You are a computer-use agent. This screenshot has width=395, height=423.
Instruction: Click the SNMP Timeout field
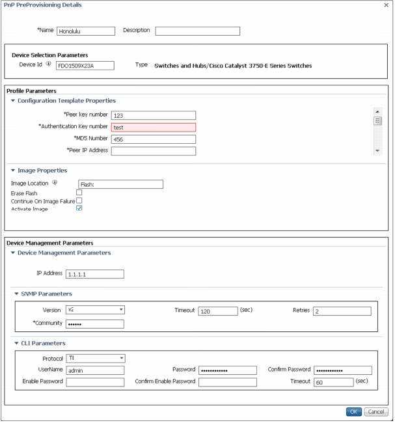[218, 311]
